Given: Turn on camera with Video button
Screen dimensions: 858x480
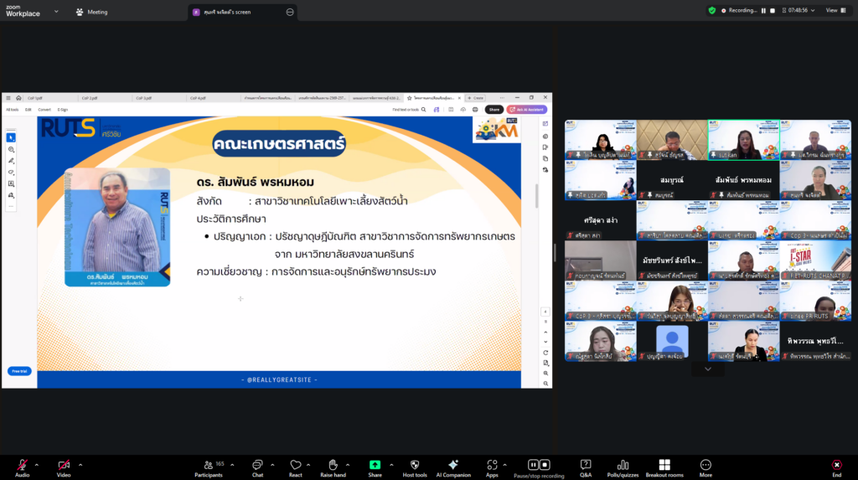Looking at the screenshot, I should coord(64,468).
